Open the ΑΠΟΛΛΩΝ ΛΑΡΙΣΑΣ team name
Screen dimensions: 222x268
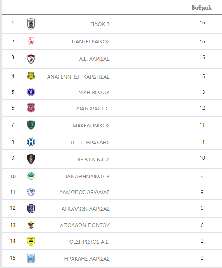pos(86,209)
